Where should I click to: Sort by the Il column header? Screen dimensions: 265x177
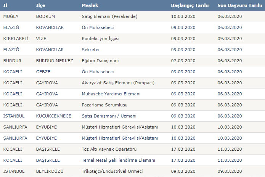(x=5, y=5)
